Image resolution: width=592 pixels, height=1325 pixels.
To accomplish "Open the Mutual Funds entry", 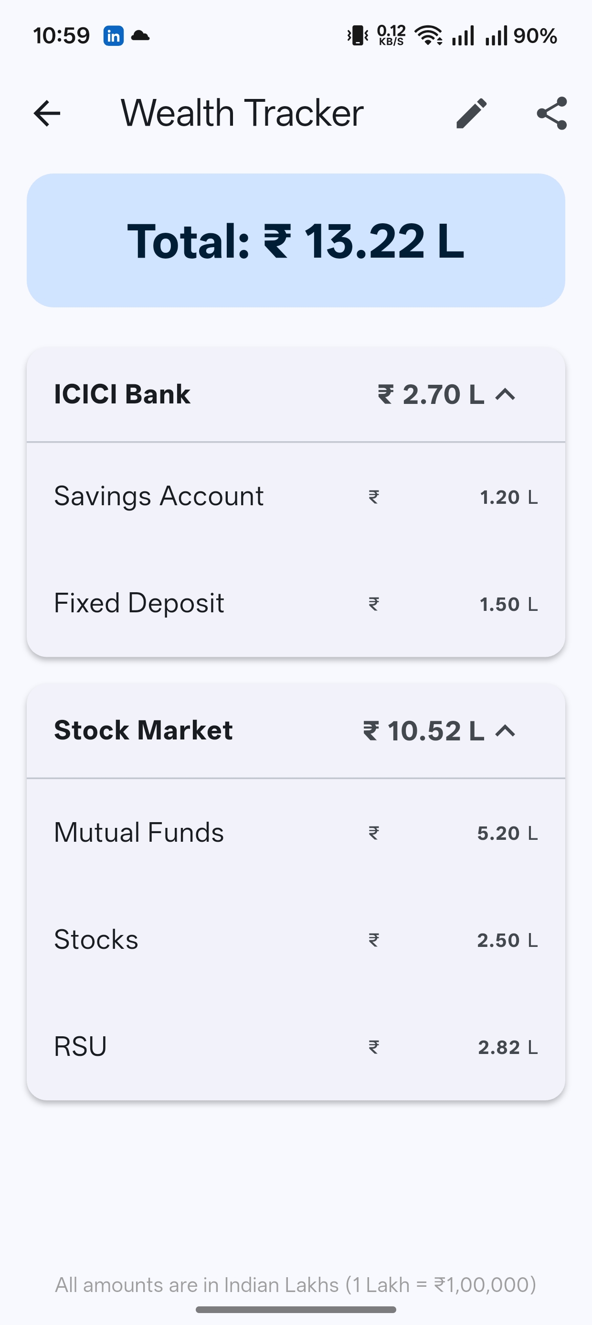I will (139, 833).
